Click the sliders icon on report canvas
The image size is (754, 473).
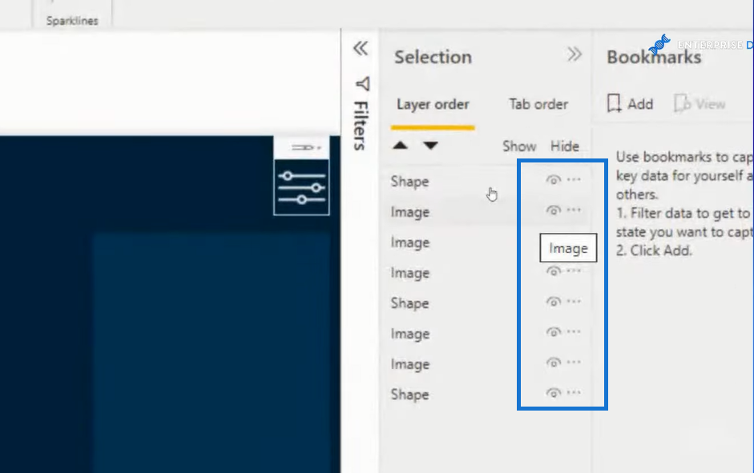(x=301, y=188)
